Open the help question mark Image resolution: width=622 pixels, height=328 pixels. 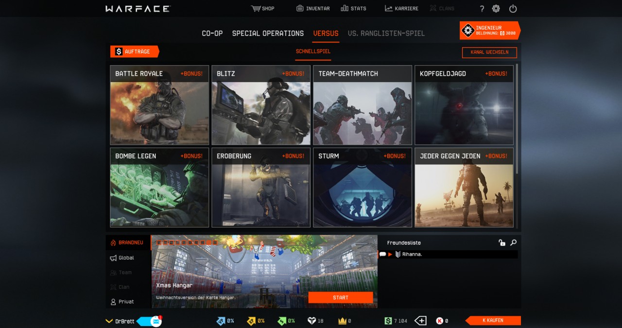482,9
